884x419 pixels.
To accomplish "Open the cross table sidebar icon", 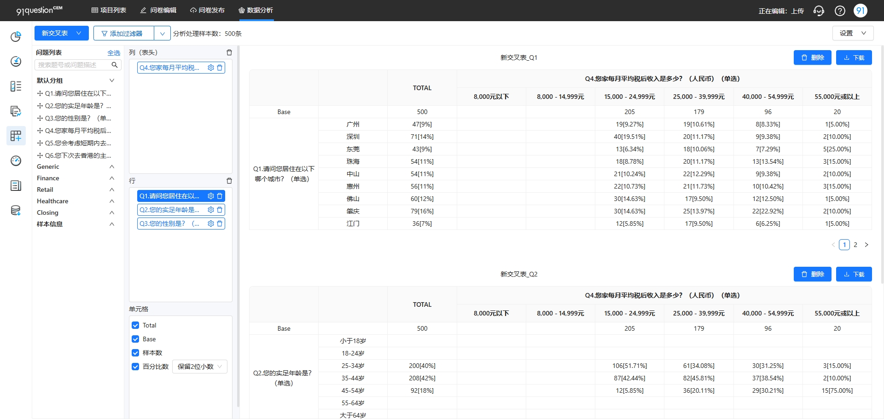I will pyautogui.click(x=16, y=136).
